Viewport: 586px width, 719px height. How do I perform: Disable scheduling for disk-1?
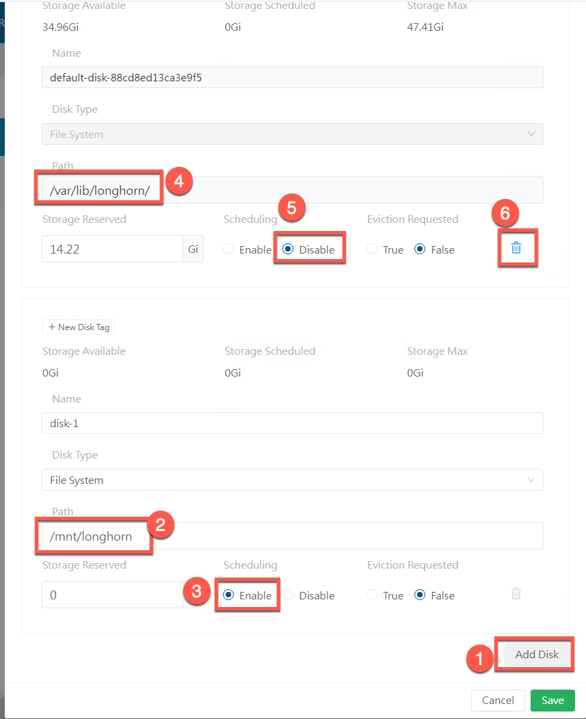click(288, 595)
